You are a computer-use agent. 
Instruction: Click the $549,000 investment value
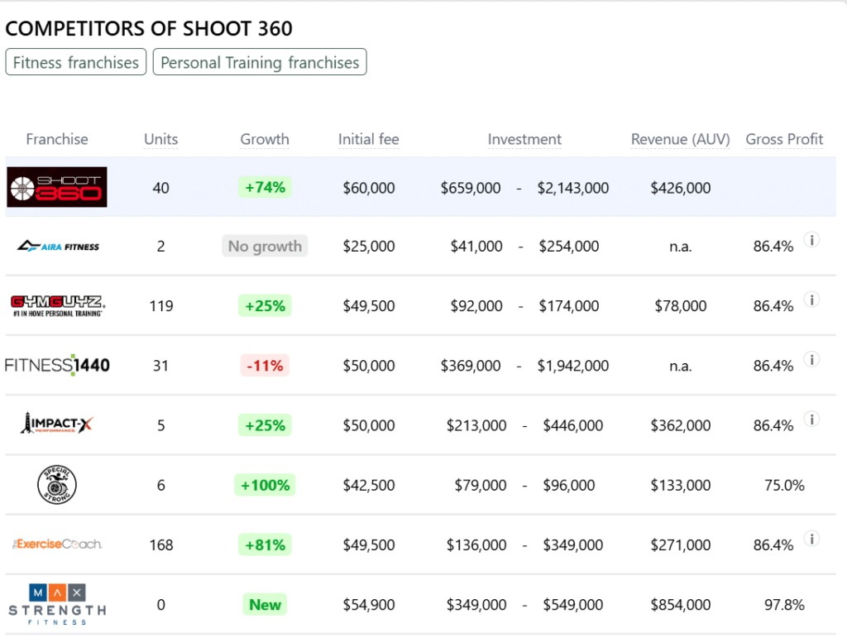pos(573,605)
